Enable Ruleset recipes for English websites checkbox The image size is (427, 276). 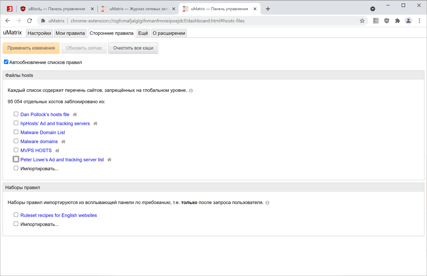[16, 215]
